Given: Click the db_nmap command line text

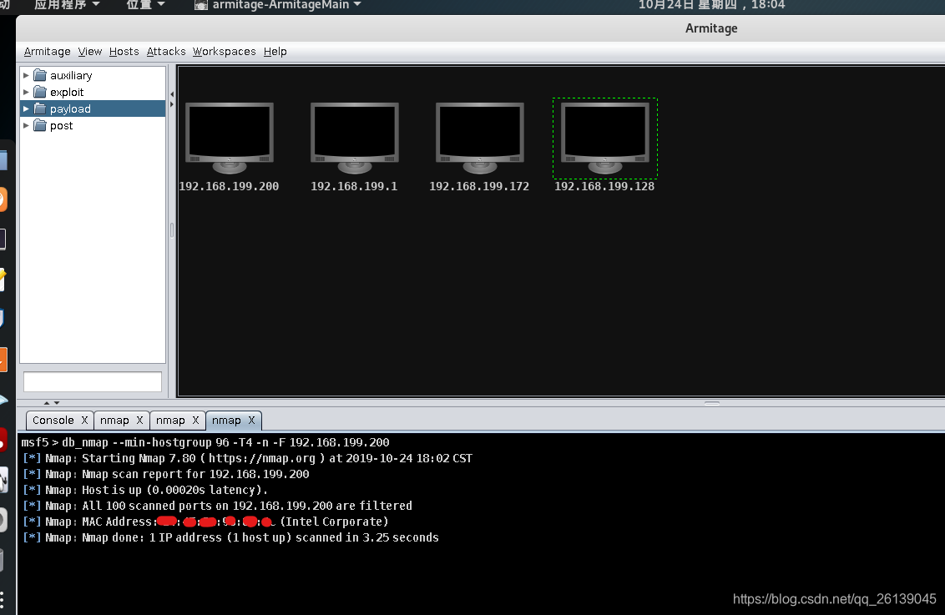Looking at the screenshot, I should (205, 443).
